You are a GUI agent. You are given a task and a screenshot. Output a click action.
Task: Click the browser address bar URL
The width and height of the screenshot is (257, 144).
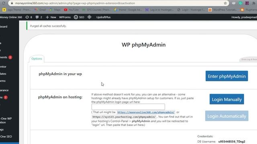[x=75, y=3]
